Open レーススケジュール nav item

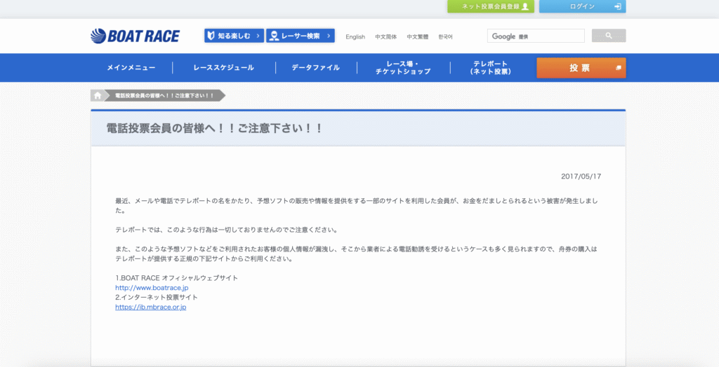pos(224,68)
